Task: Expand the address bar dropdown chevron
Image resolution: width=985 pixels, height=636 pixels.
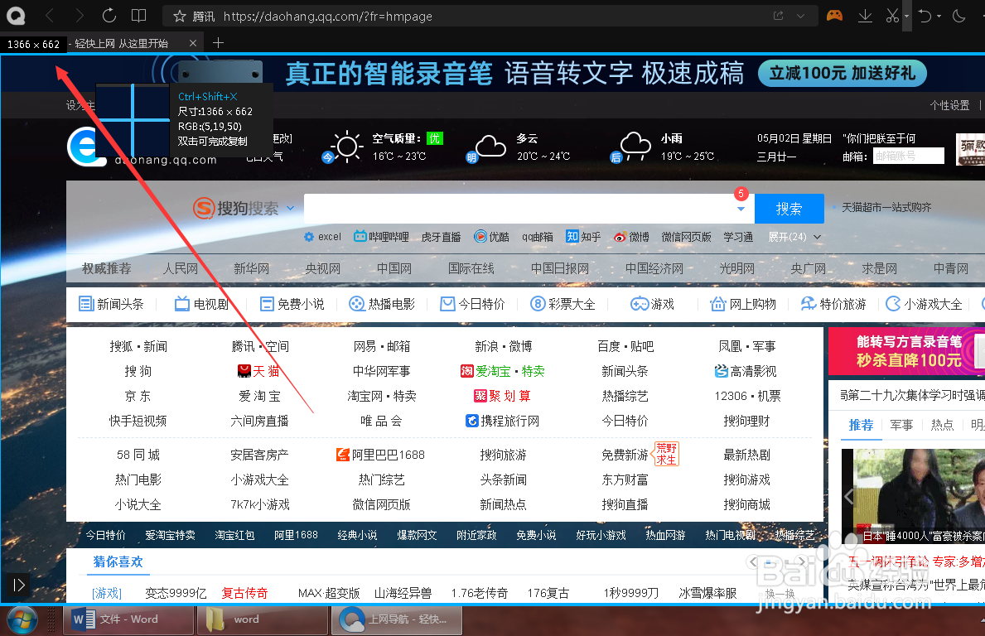Action: click(800, 16)
